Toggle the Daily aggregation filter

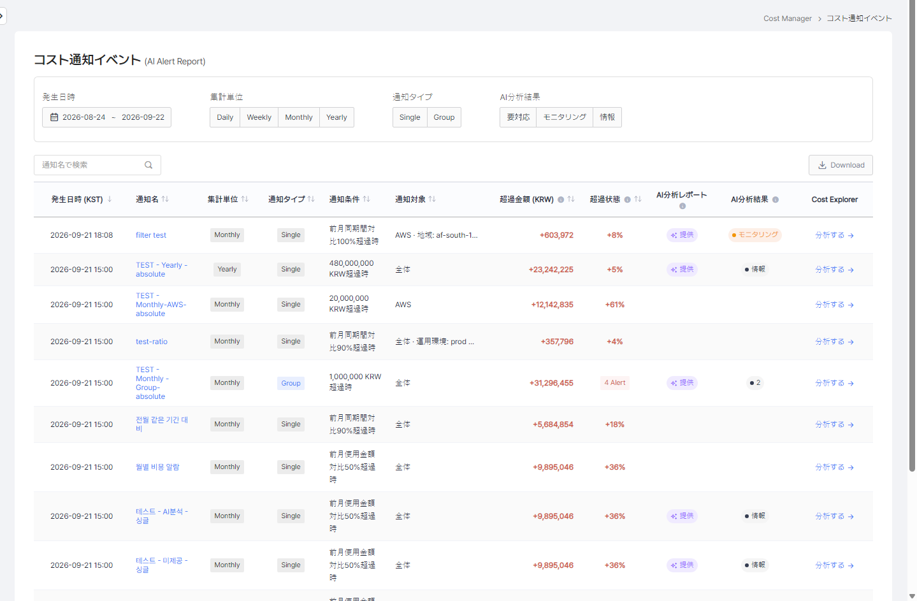coord(225,117)
